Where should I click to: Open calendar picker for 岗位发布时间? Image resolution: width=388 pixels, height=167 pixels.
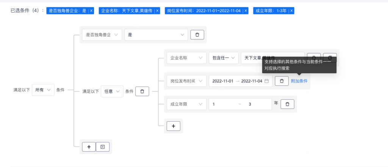tap(267, 81)
